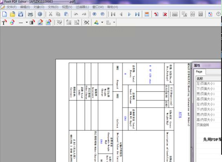Image resolution: width=222 pixels, height=162 pixels.
Task: Expand the align tool dropdown arrow
Action: click(x=114, y=22)
